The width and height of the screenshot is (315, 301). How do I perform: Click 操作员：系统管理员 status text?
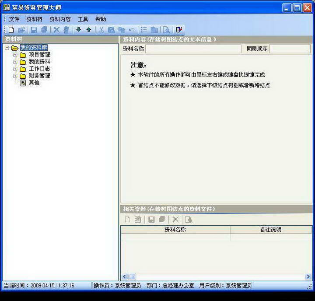(117, 286)
